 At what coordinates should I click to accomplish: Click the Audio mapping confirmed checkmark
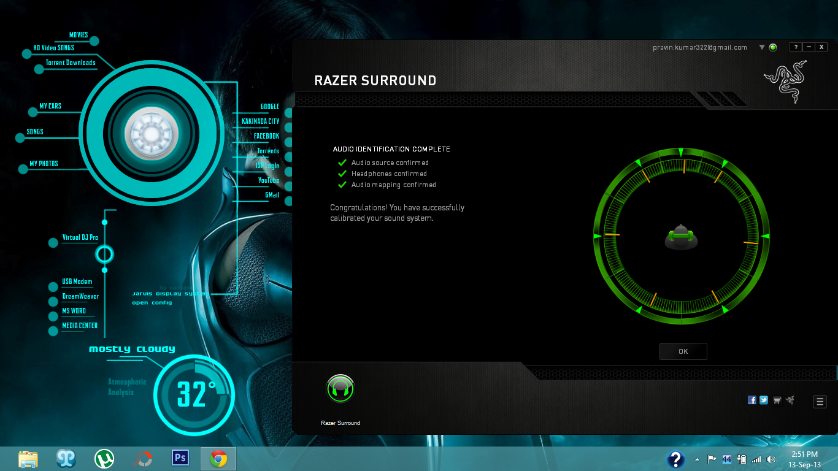pos(342,185)
